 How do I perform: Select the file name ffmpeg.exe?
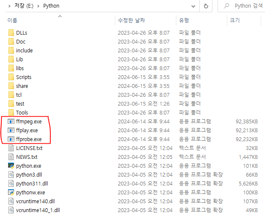click(x=29, y=122)
